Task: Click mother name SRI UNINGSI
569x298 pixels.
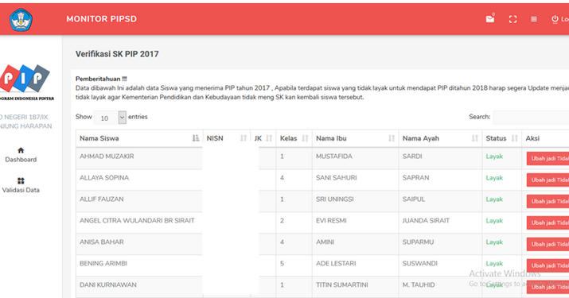Action: tap(334, 199)
